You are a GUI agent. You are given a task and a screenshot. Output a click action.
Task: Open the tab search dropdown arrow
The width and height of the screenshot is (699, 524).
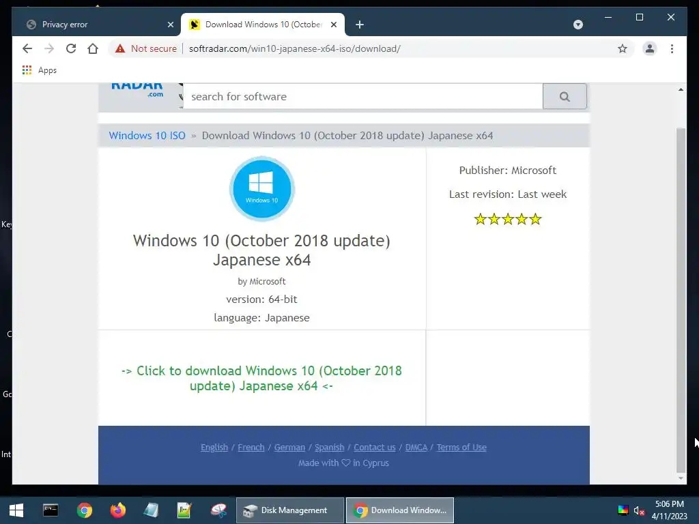click(577, 25)
